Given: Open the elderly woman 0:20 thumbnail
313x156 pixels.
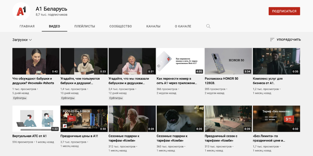Looking at the screenshot, I should (x=132, y=119).
